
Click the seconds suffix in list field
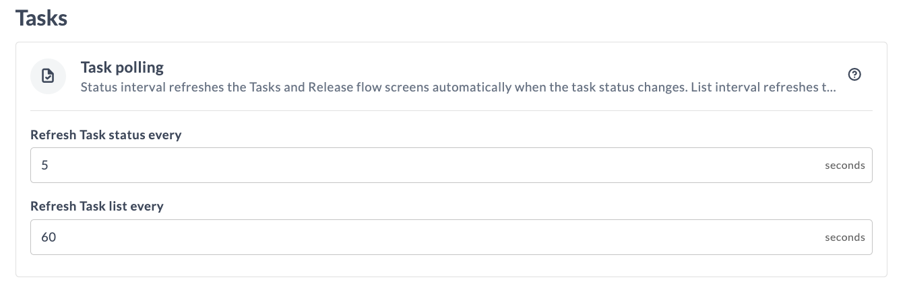click(x=844, y=238)
